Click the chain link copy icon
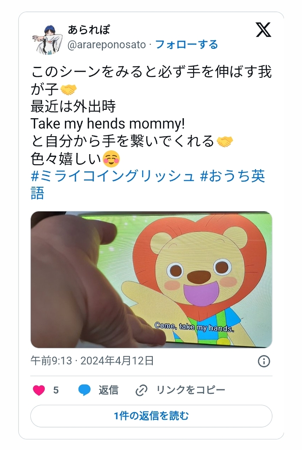Image resolution: width=302 pixels, height=450 pixels. [141, 390]
